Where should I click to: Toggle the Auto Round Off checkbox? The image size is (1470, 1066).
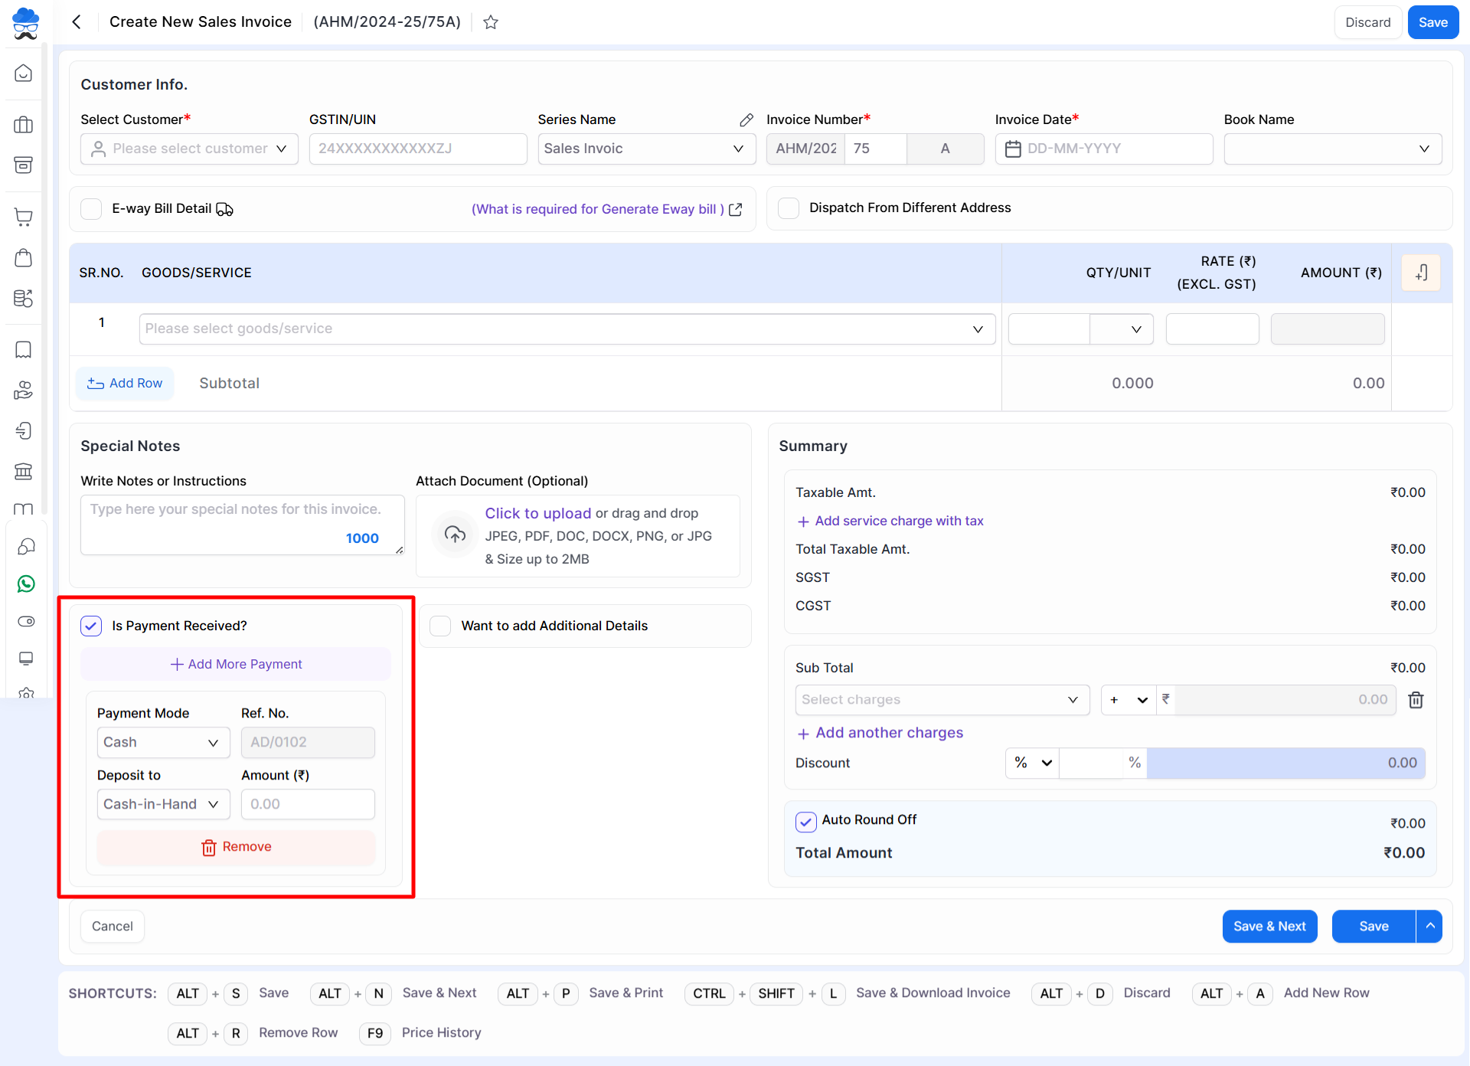(x=806, y=821)
